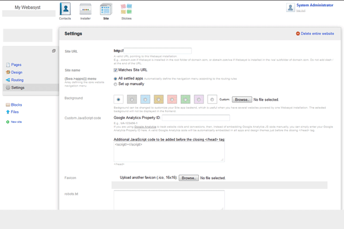Choose Set up manually radio option

(116, 84)
